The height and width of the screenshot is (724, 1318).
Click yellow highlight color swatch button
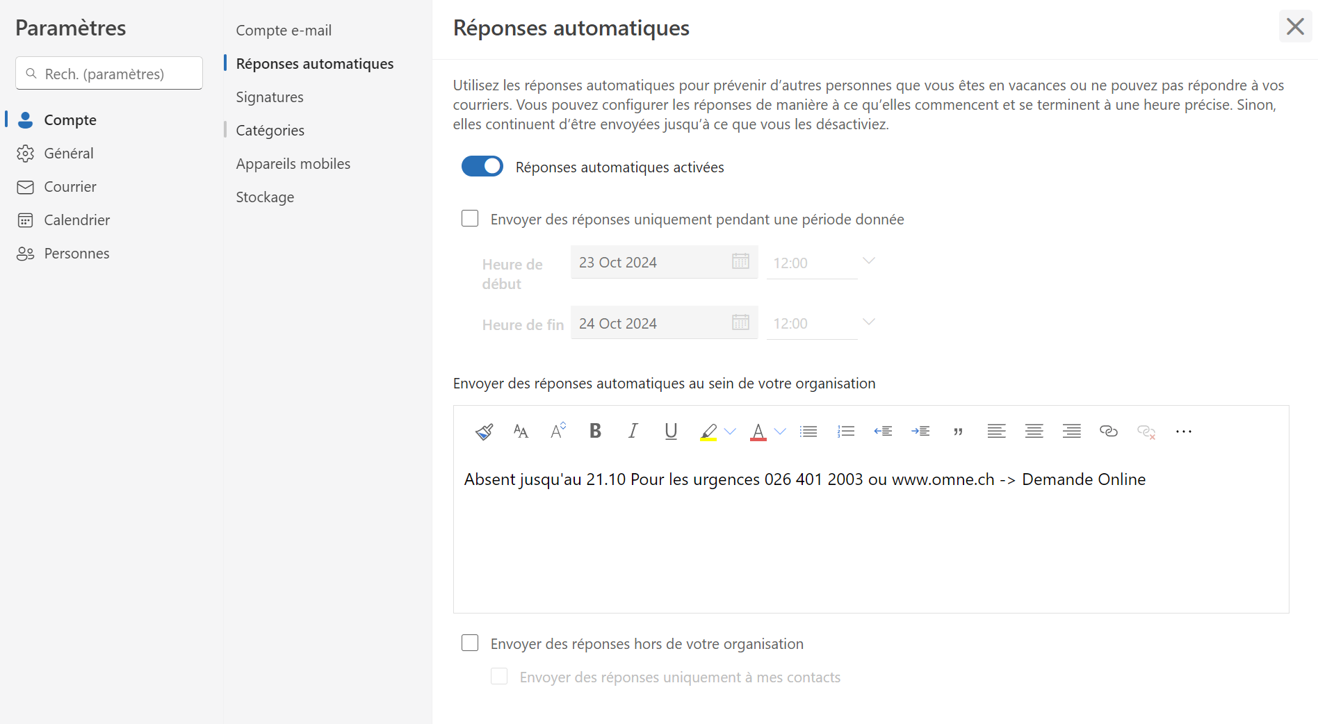pyautogui.click(x=708, y=431)
